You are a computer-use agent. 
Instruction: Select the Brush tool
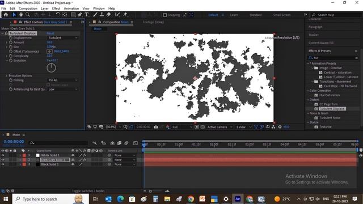(95, 15)
